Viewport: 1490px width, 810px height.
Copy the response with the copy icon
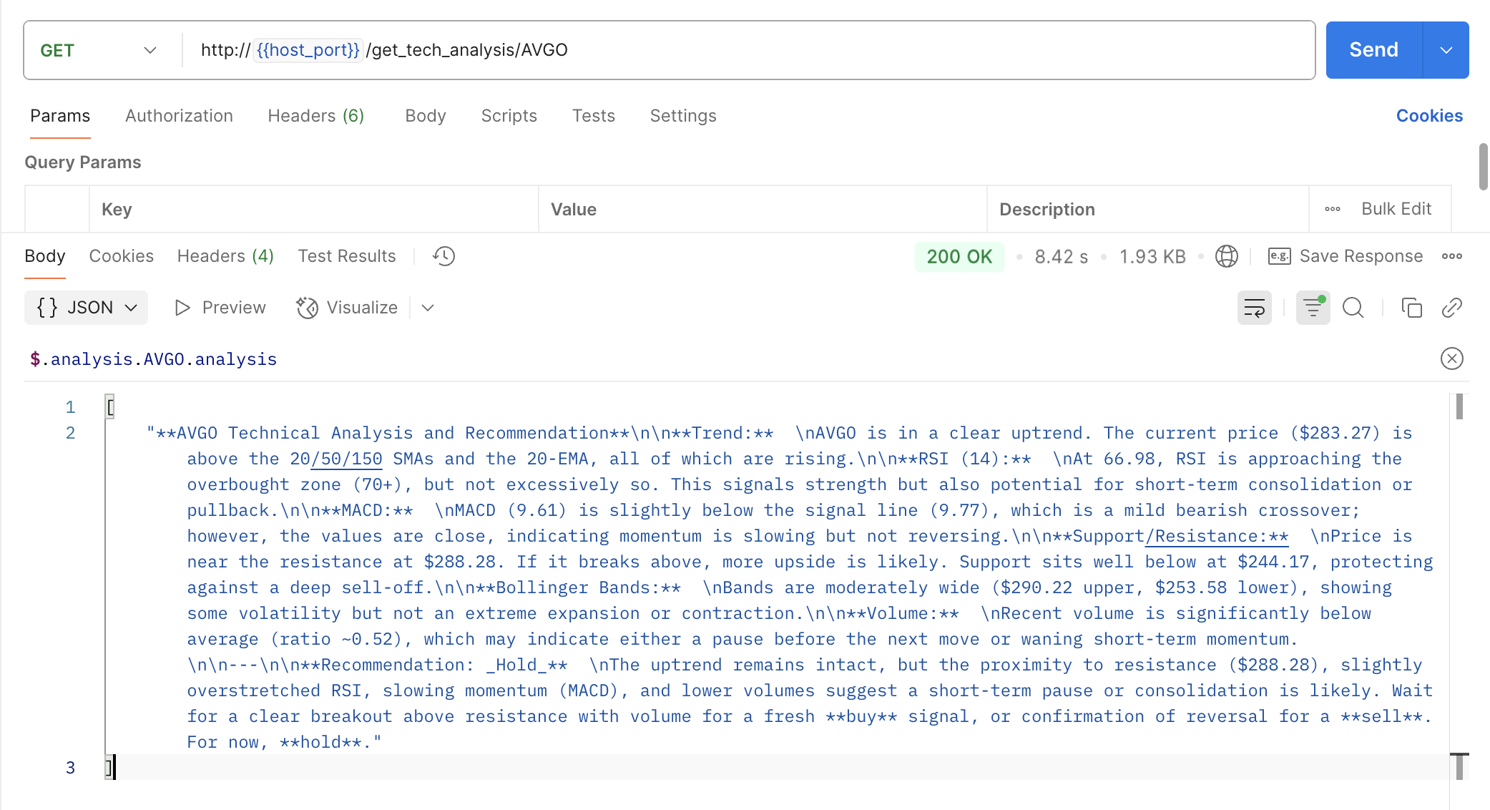tap(1411, 308)
